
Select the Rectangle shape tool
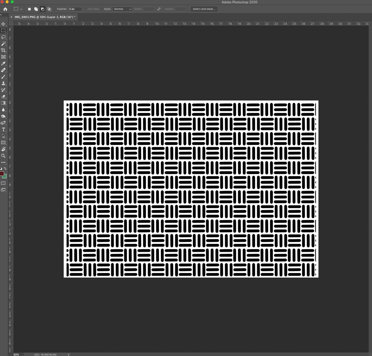tap(3, 143)
